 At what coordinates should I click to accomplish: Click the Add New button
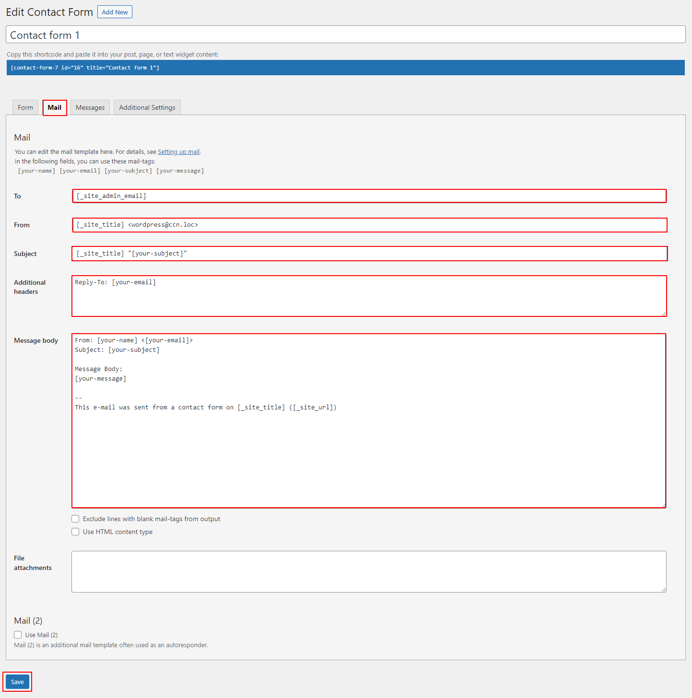pyautogui.click(x=115, y=12)
